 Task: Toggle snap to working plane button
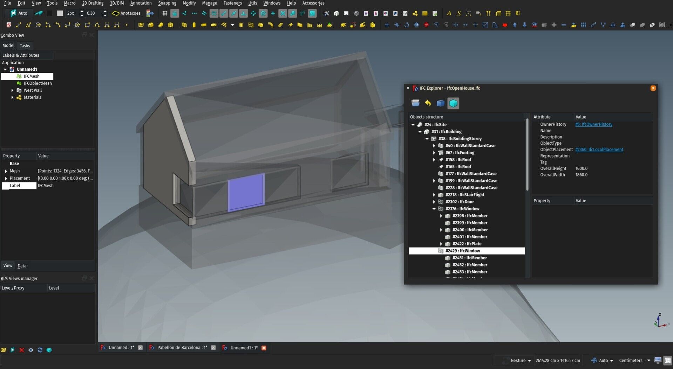[312, 13]
